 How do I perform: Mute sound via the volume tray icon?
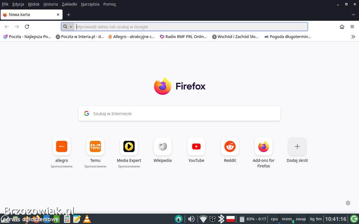click(x=191, y=219)
